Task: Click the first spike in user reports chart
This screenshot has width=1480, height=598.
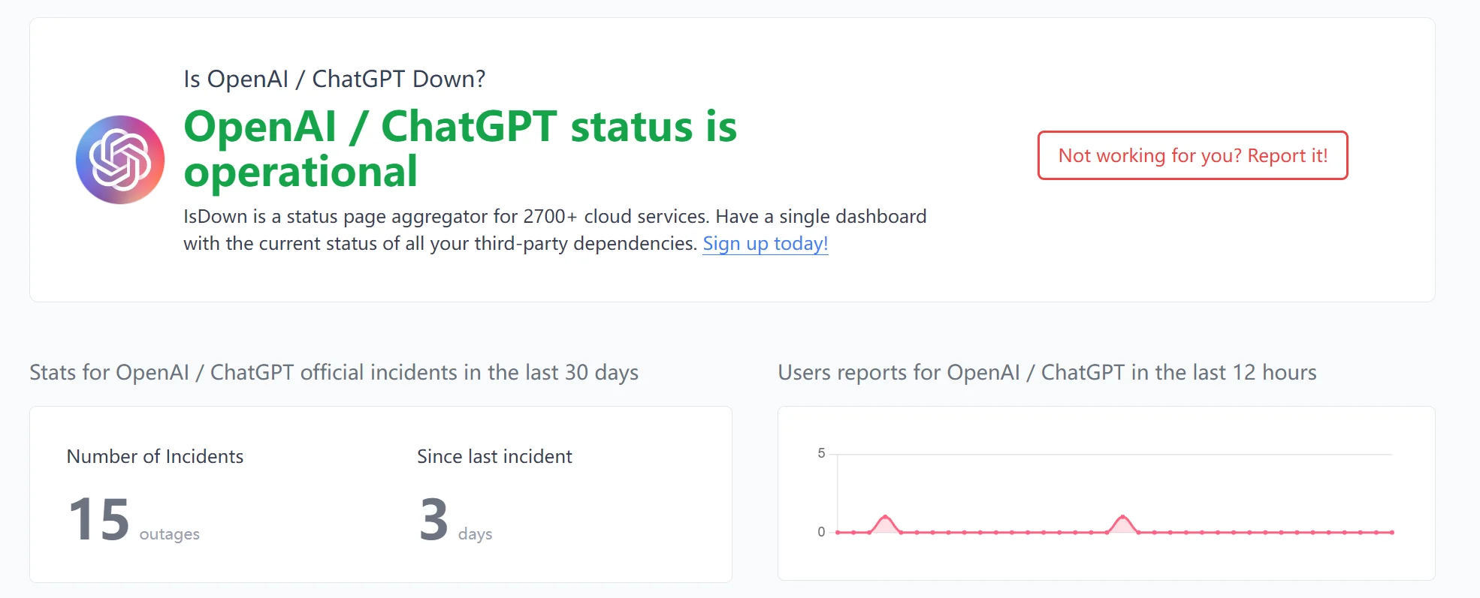Action: click(886, 517)
